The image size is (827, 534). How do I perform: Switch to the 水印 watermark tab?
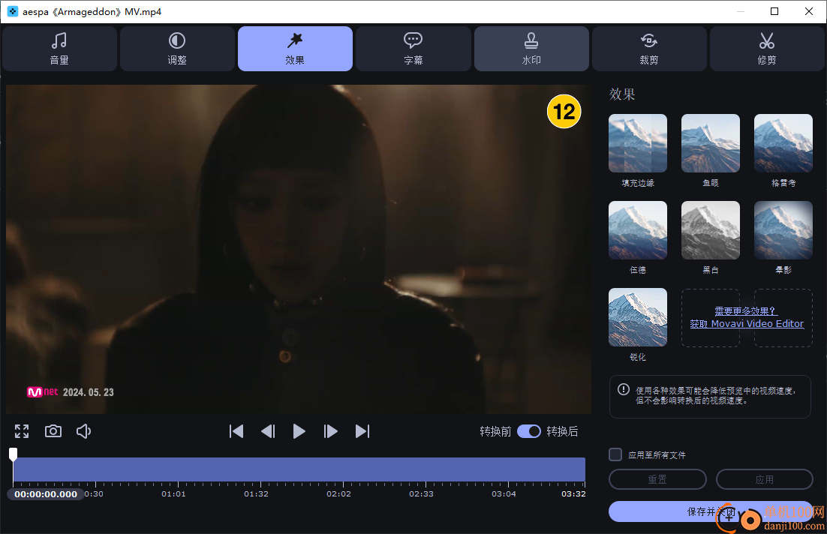(x=531, y=49)
